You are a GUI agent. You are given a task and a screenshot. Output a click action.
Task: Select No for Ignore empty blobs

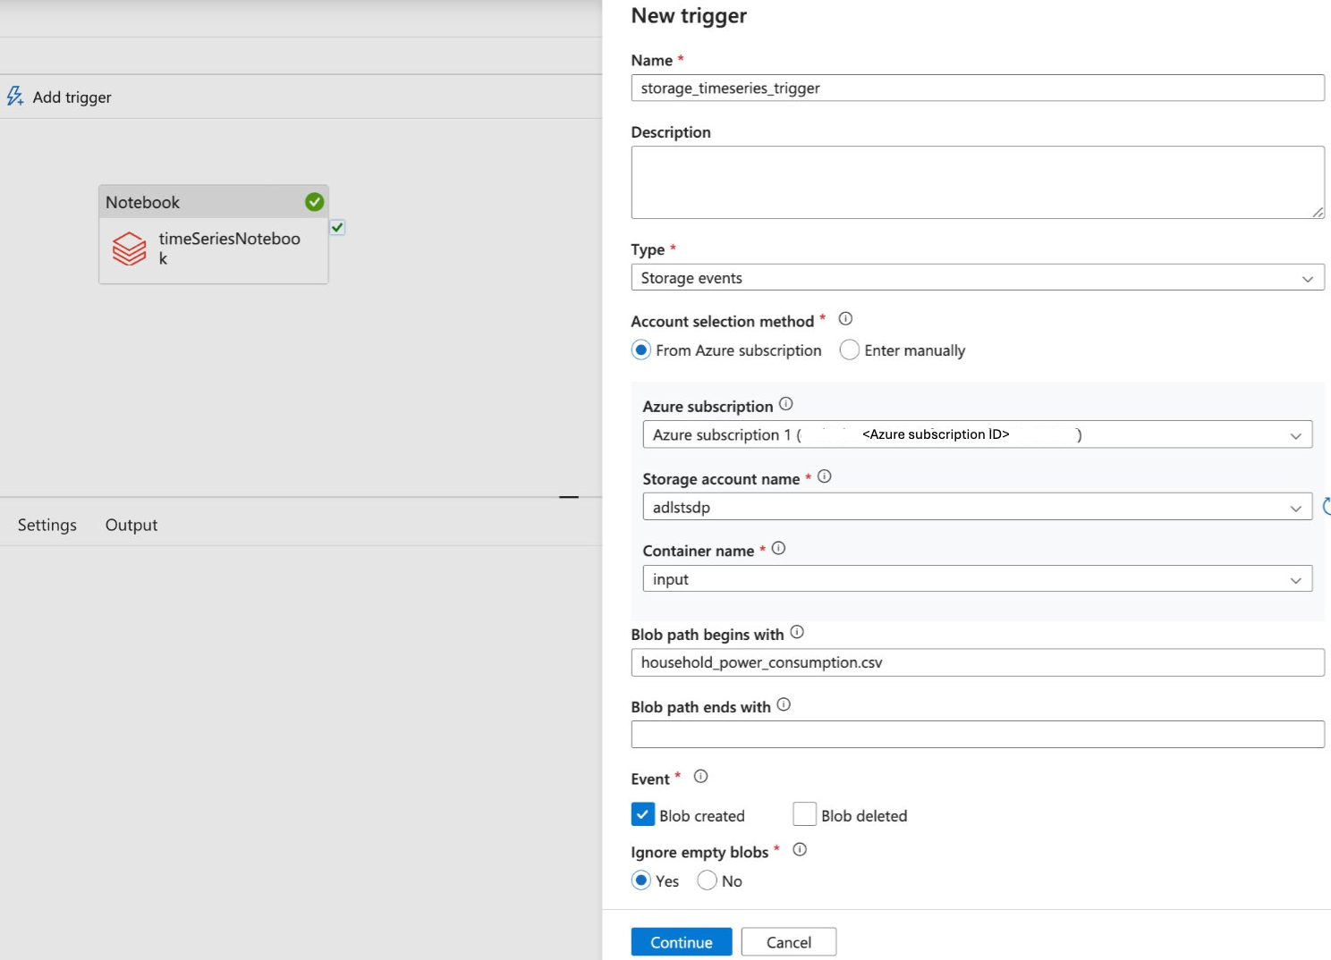707,880
